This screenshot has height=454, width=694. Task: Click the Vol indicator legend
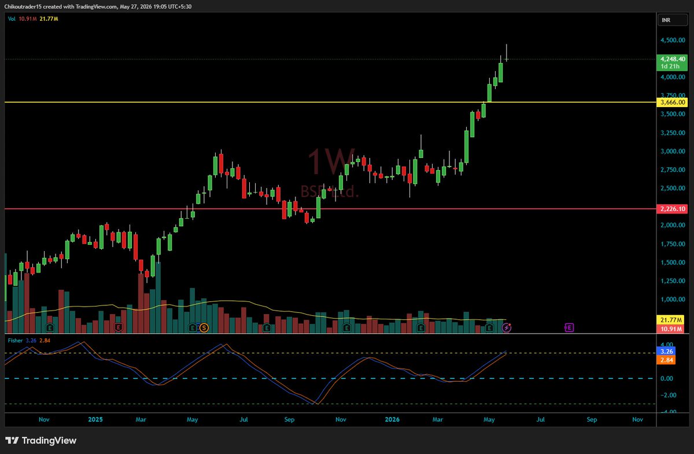coord(33,19)
